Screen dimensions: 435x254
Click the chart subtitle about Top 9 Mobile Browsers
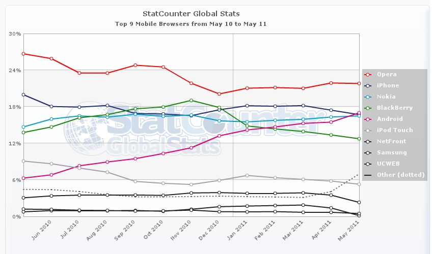pyautogui.click(x=191, y=24)
